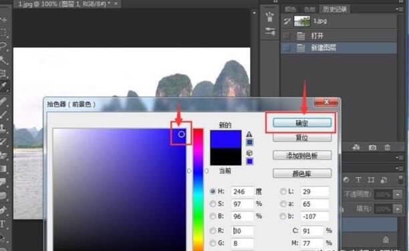Screen dimensions: 409x251
Task: Select the Clone Stamp tool
Action: (x=3, y=128)
